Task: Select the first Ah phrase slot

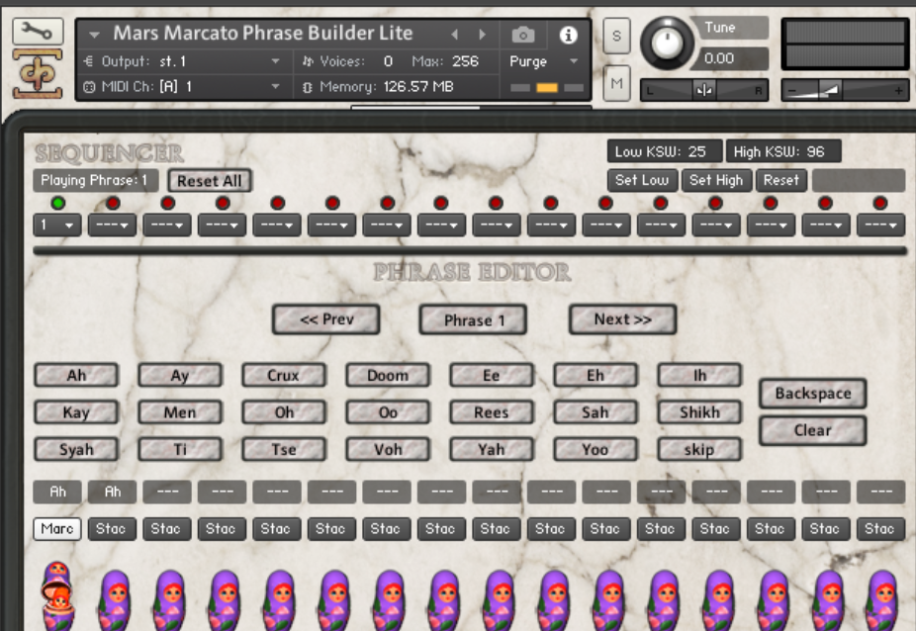Action: pos(57,492)
